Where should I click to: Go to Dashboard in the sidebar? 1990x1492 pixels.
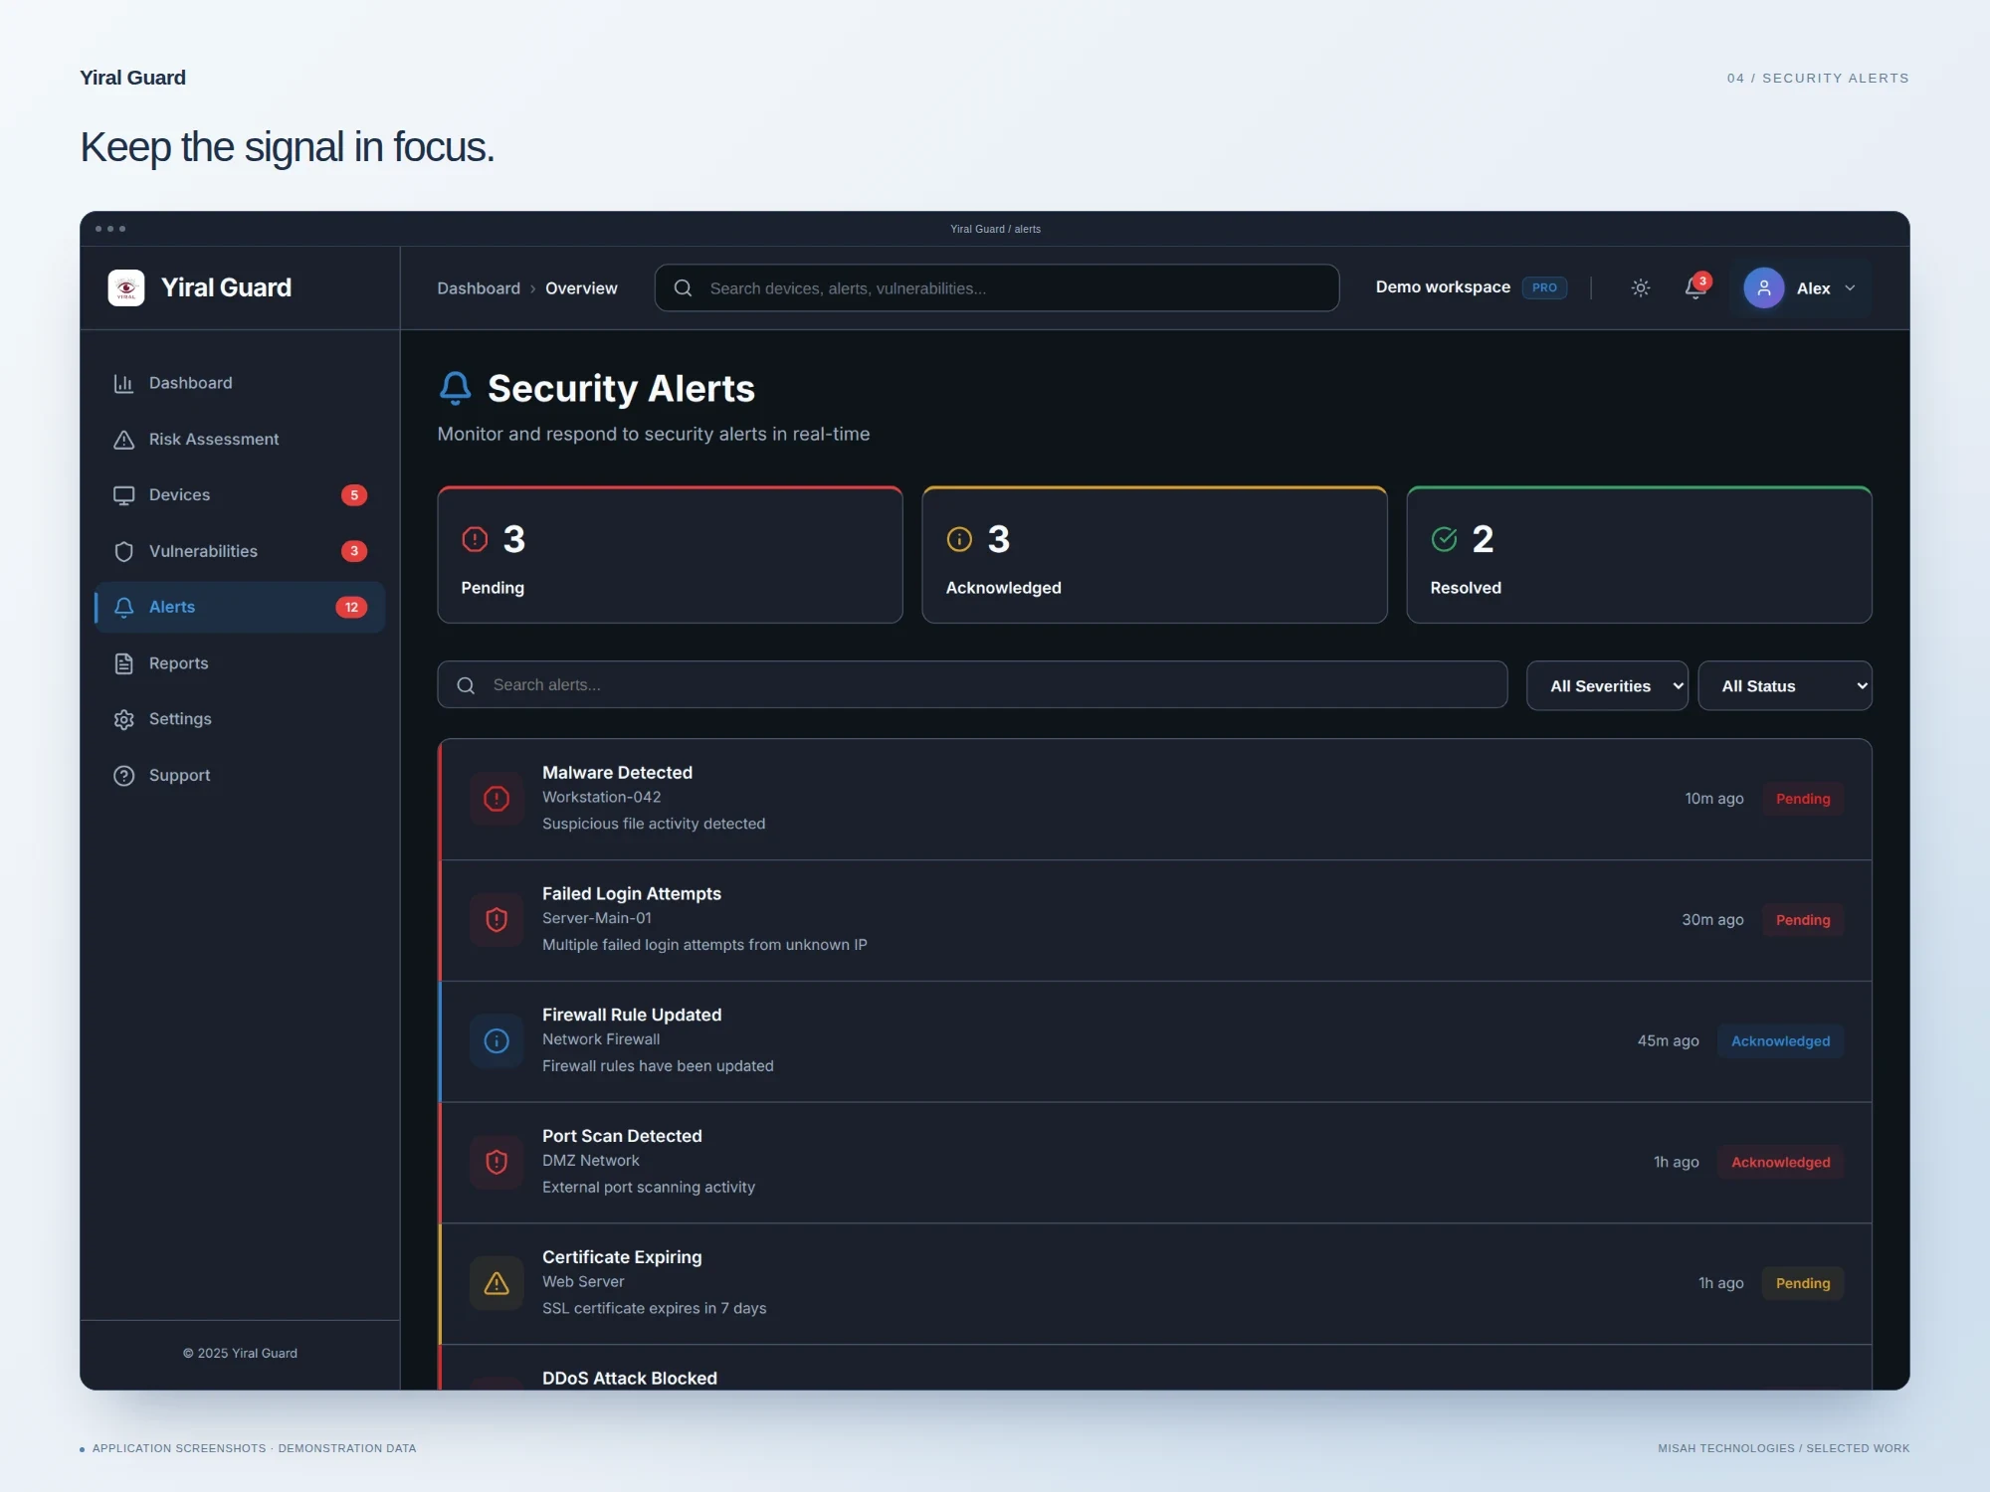tap(240, 383)
